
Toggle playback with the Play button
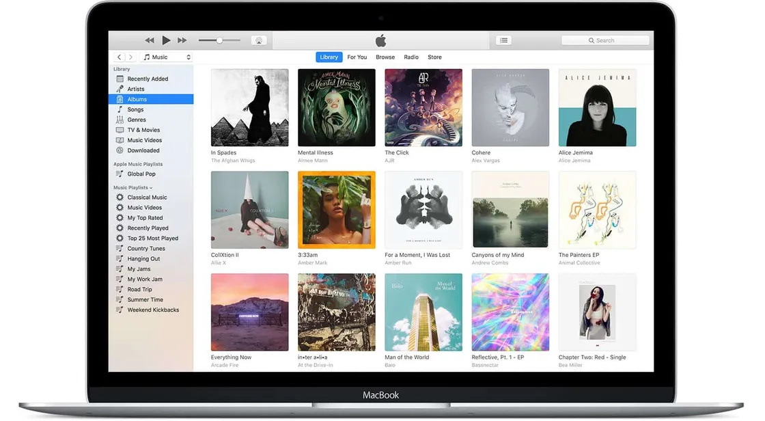point(166,40)
